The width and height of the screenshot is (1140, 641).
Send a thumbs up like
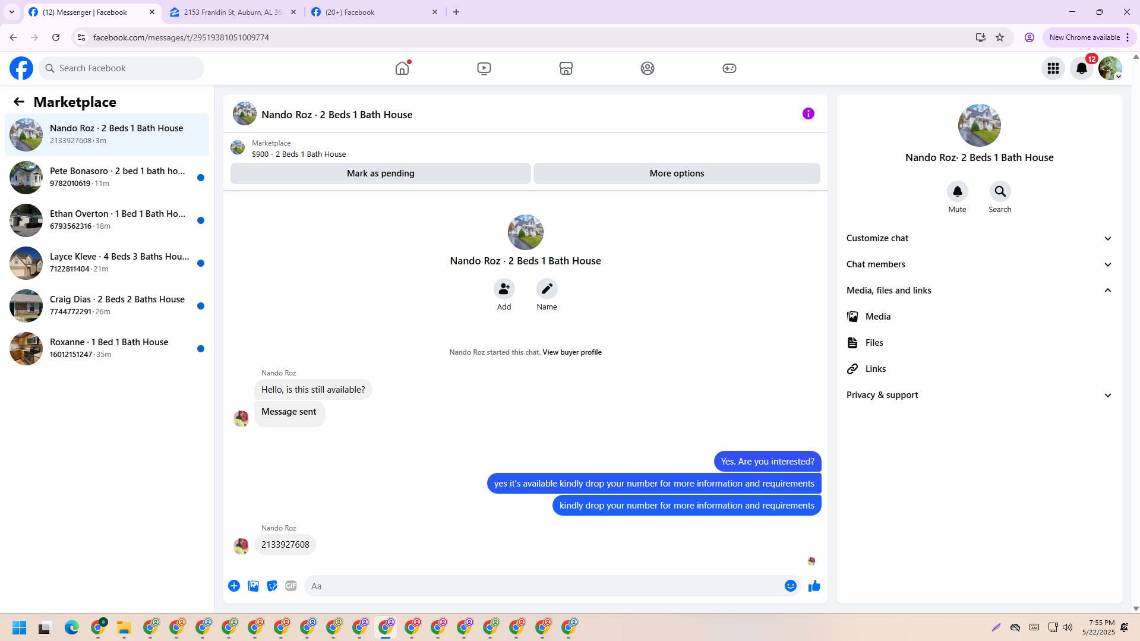tap(814, 586)
